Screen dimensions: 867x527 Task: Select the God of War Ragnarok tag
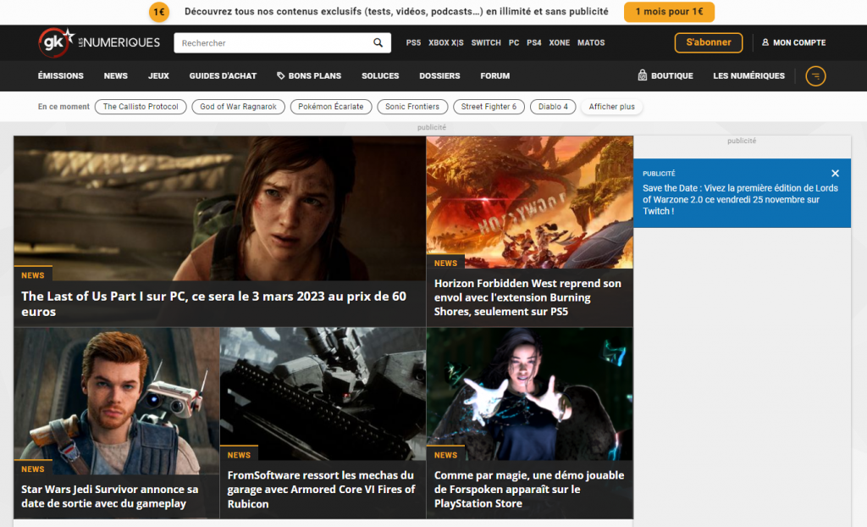click(x=238, y=107)
